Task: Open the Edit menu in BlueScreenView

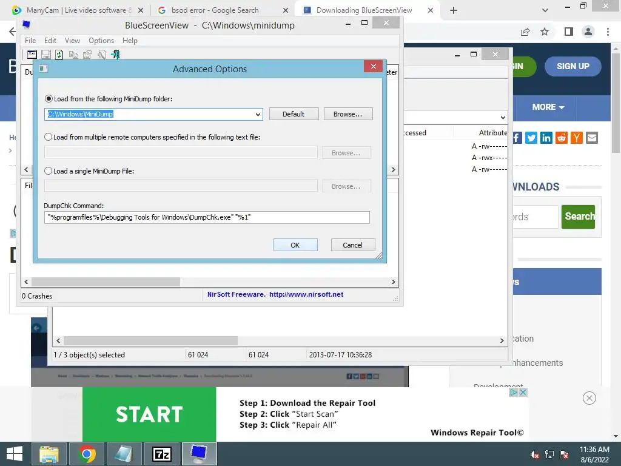Action: point(50,41)
